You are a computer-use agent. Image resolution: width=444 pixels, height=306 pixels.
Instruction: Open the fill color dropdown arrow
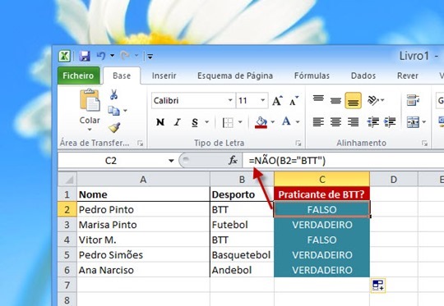(273, 122)
